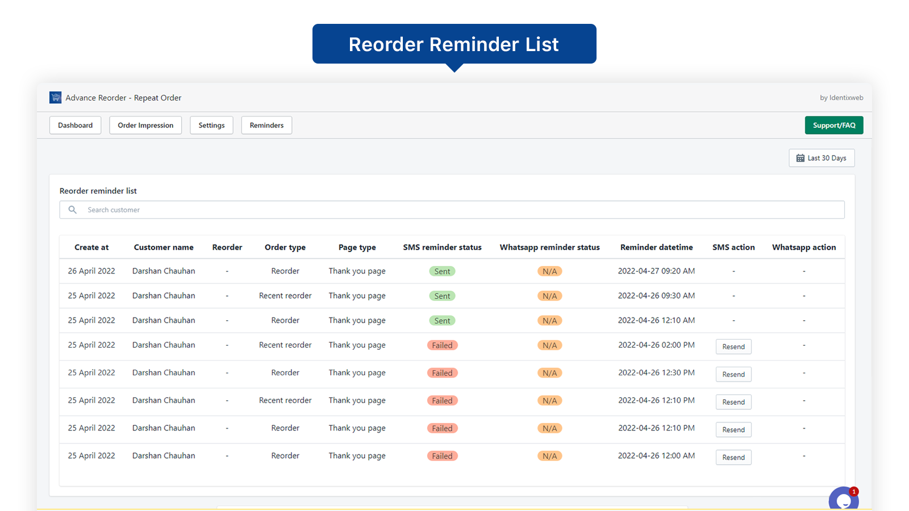Click datetime 2022-04-26 12:10 AM

click(x=656, y=320)
